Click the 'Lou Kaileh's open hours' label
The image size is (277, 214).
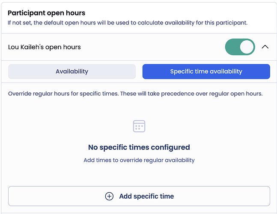coord(45,47)
